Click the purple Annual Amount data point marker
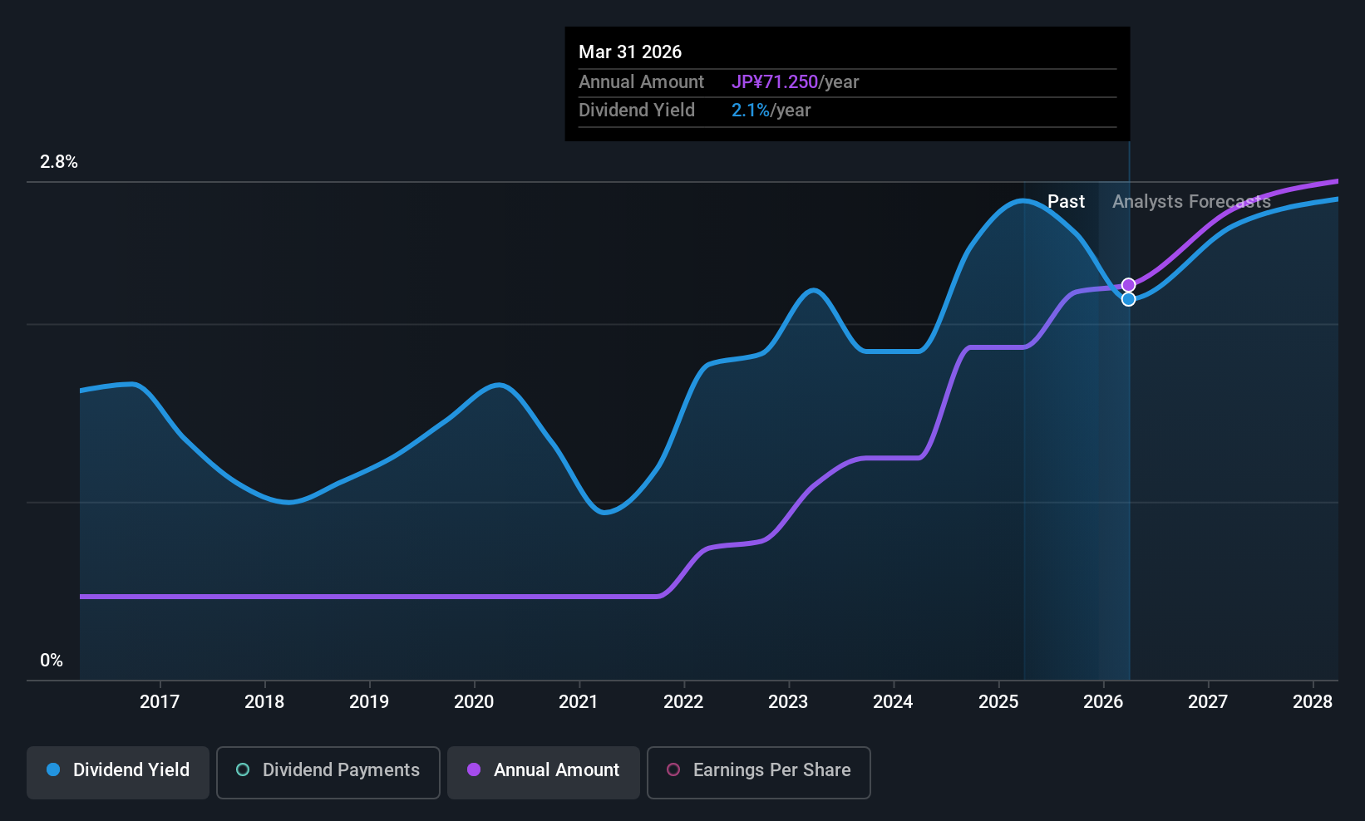 (x=1128, y=285)
